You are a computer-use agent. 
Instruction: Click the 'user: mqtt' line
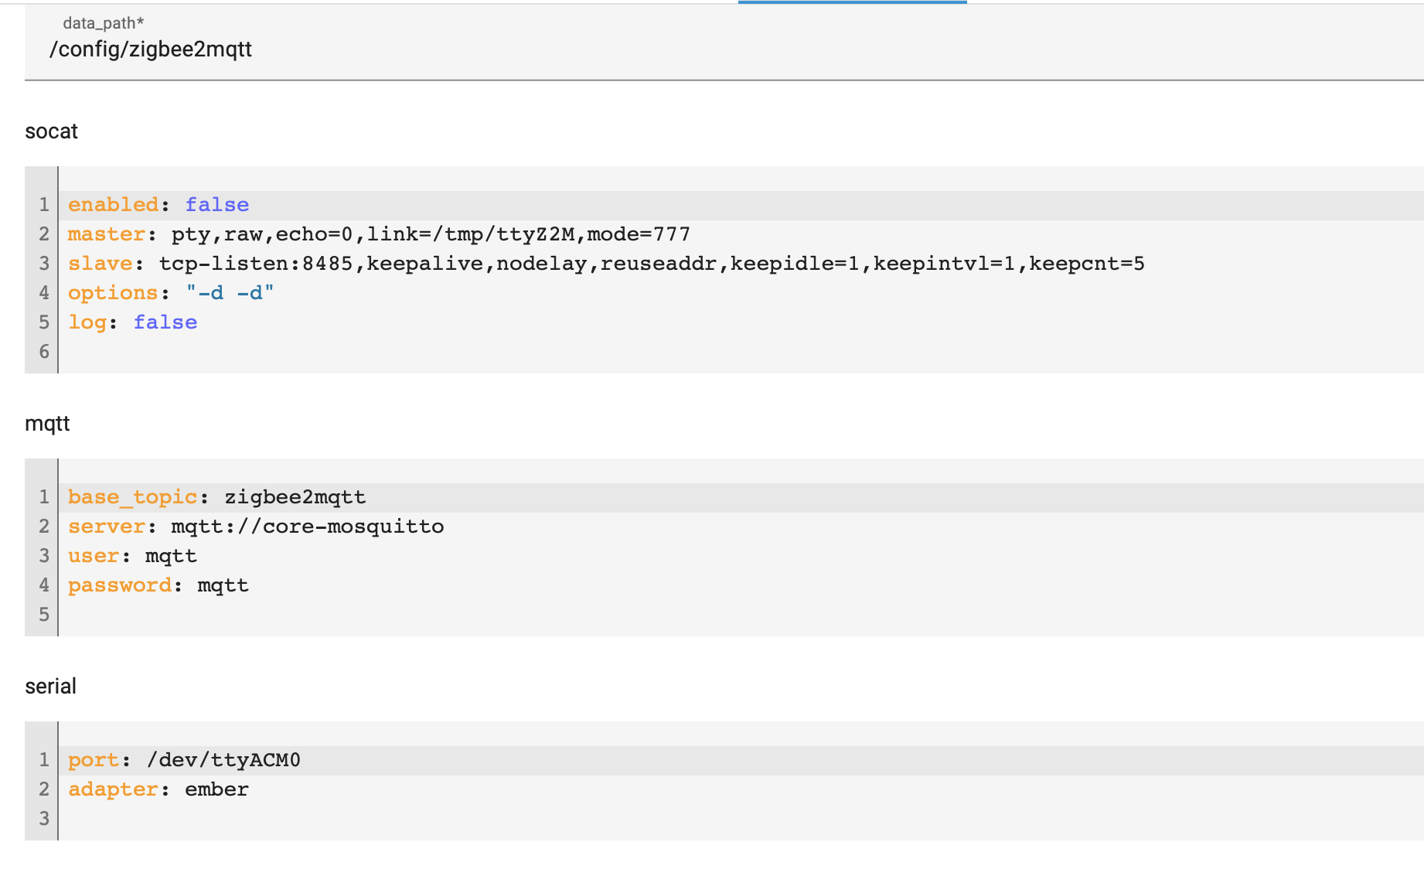coord(741,556)
